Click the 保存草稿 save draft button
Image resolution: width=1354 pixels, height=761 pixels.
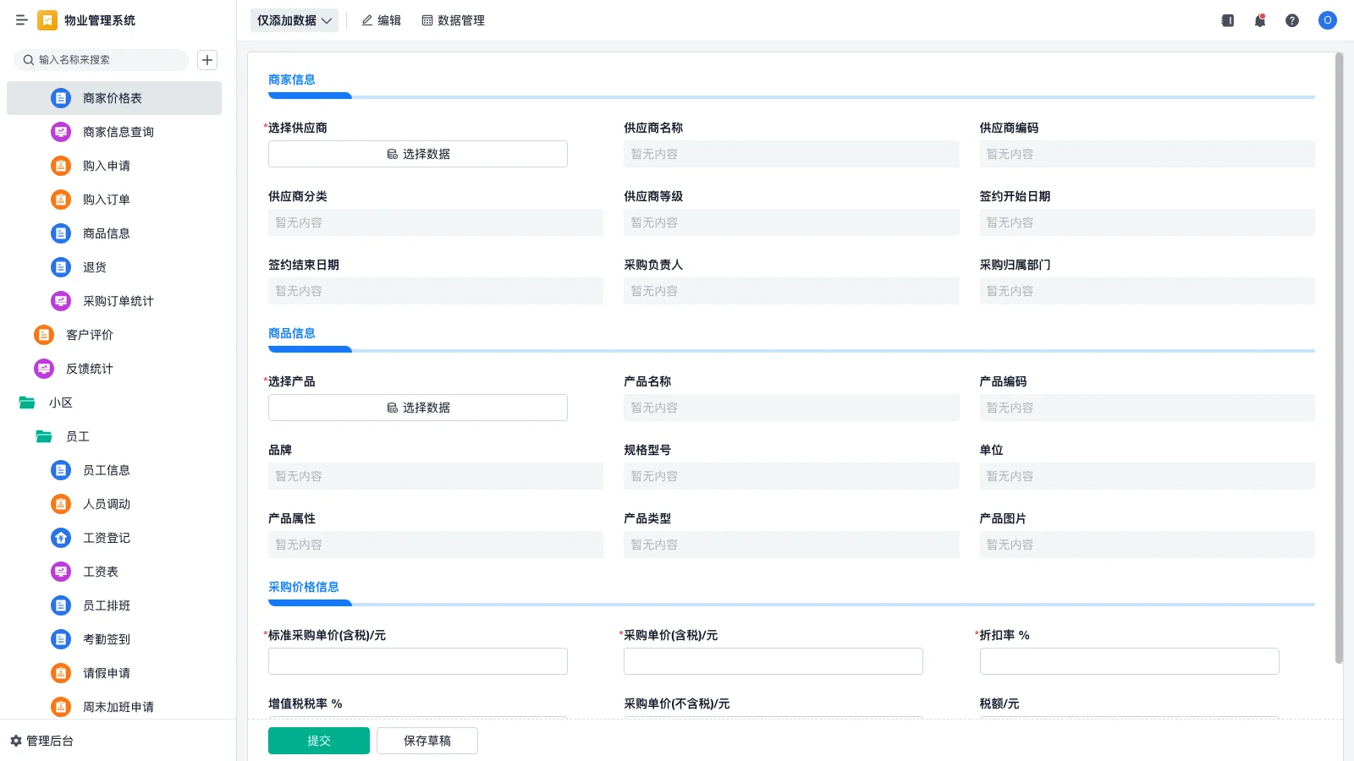coord(427,740)
